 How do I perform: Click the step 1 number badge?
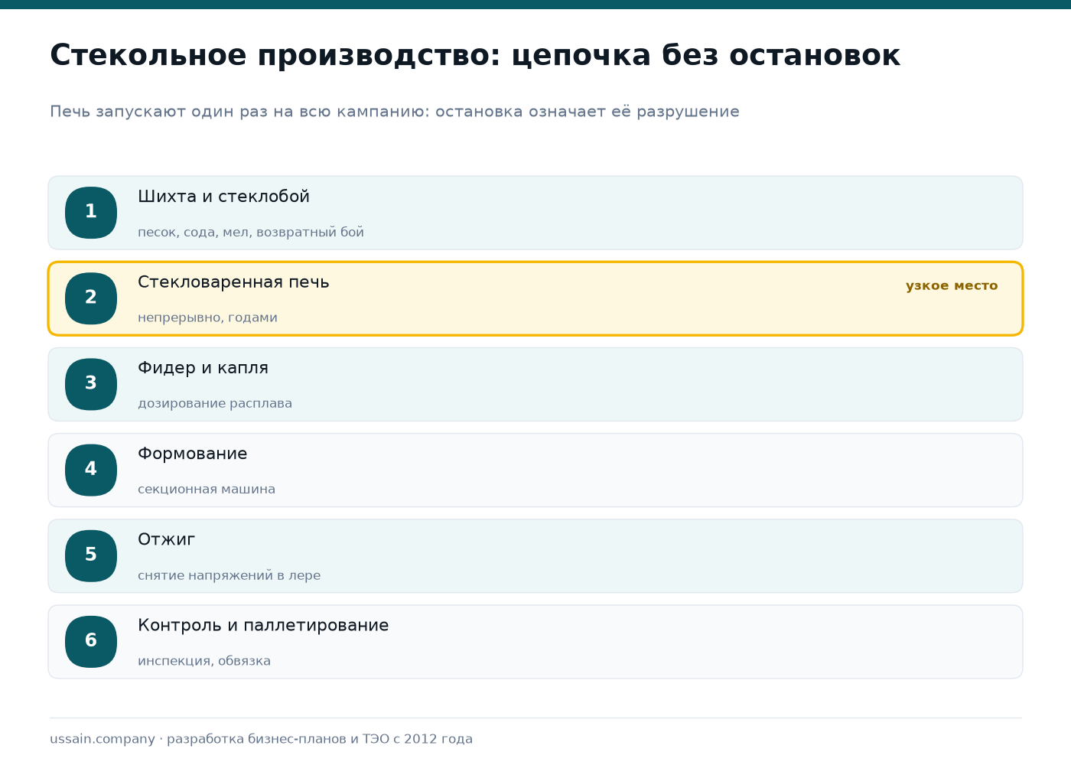pyautogui.click(x=91, y=213)
